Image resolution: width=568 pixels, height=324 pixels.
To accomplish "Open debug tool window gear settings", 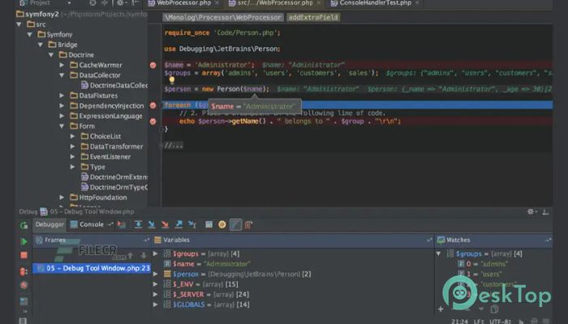I will click(531, 212).
